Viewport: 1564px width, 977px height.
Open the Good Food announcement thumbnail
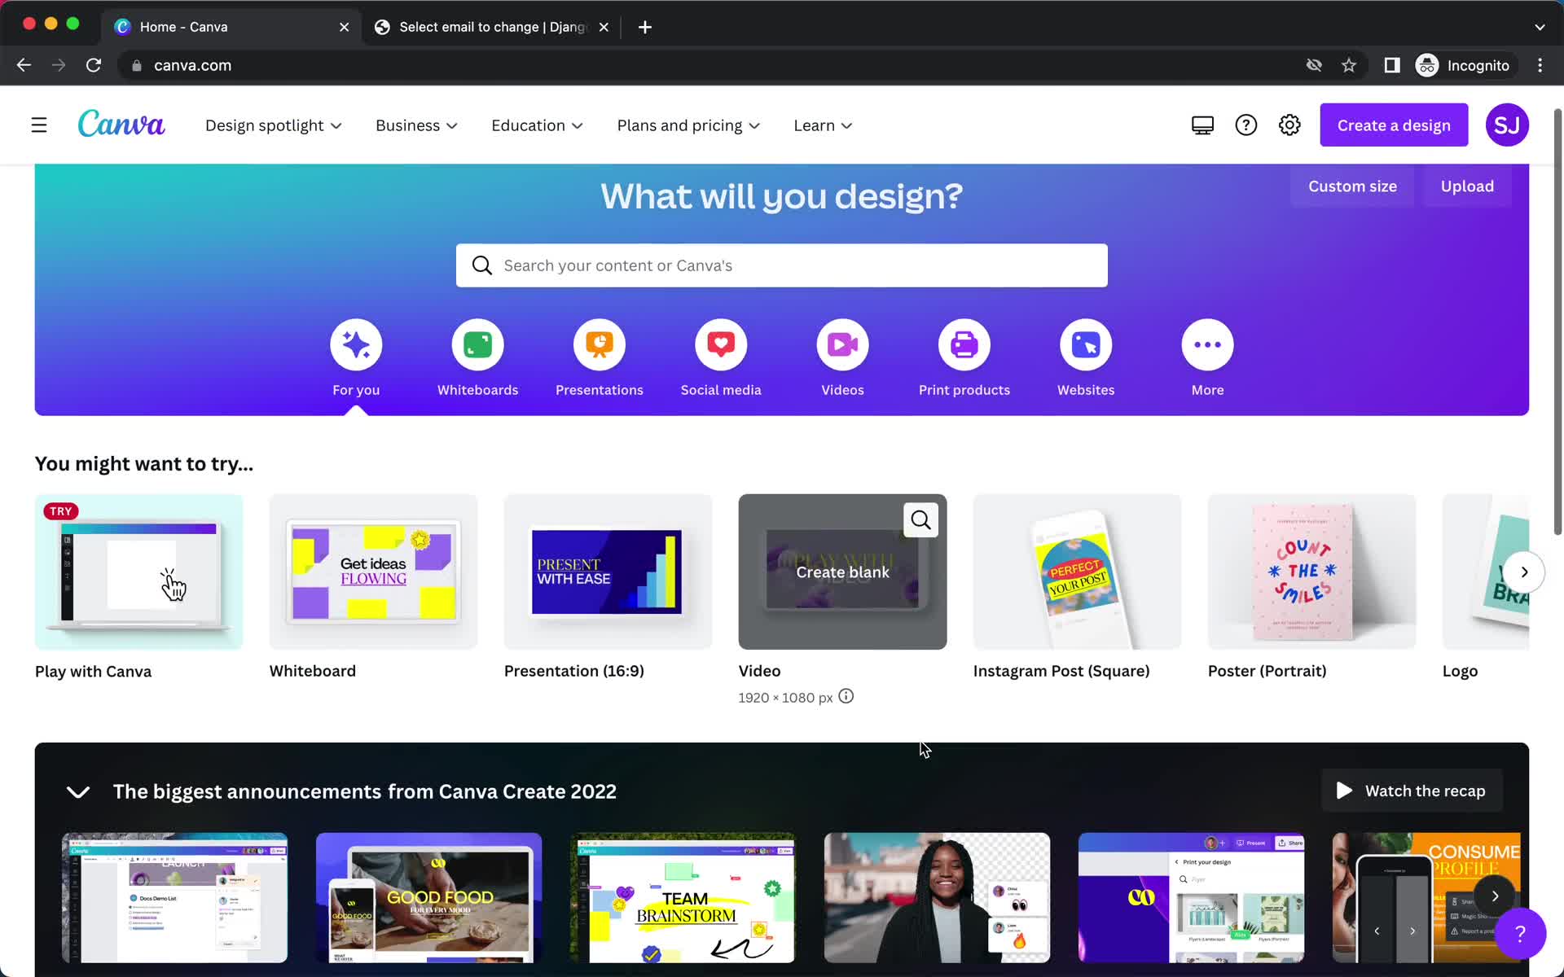coord(428,897)
